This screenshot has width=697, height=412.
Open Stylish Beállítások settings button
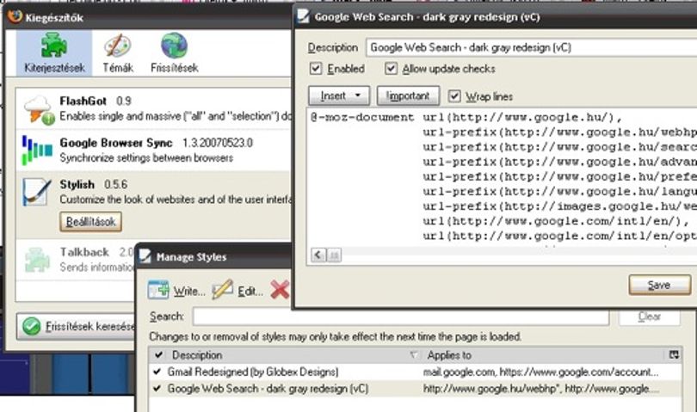point(90,222)
